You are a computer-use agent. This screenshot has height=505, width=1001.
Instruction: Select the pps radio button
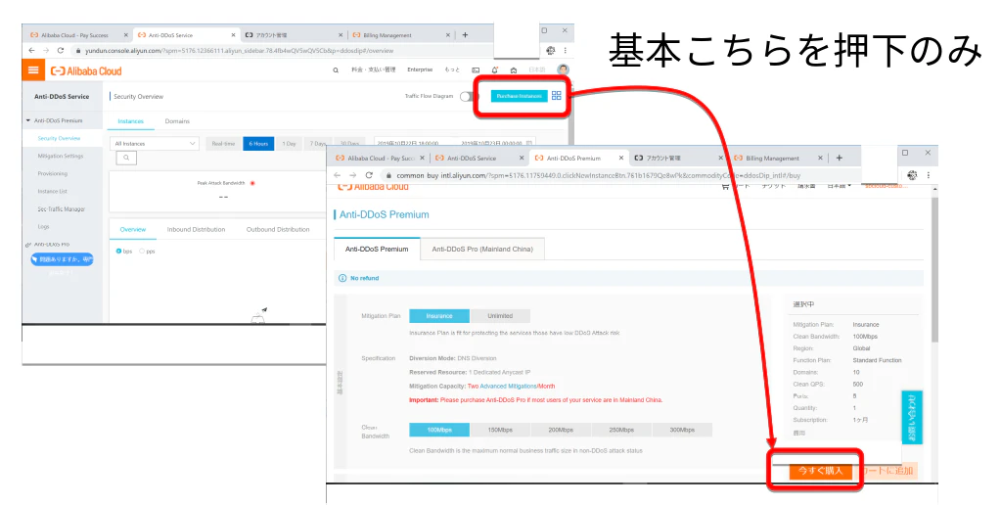coord(142,251)
